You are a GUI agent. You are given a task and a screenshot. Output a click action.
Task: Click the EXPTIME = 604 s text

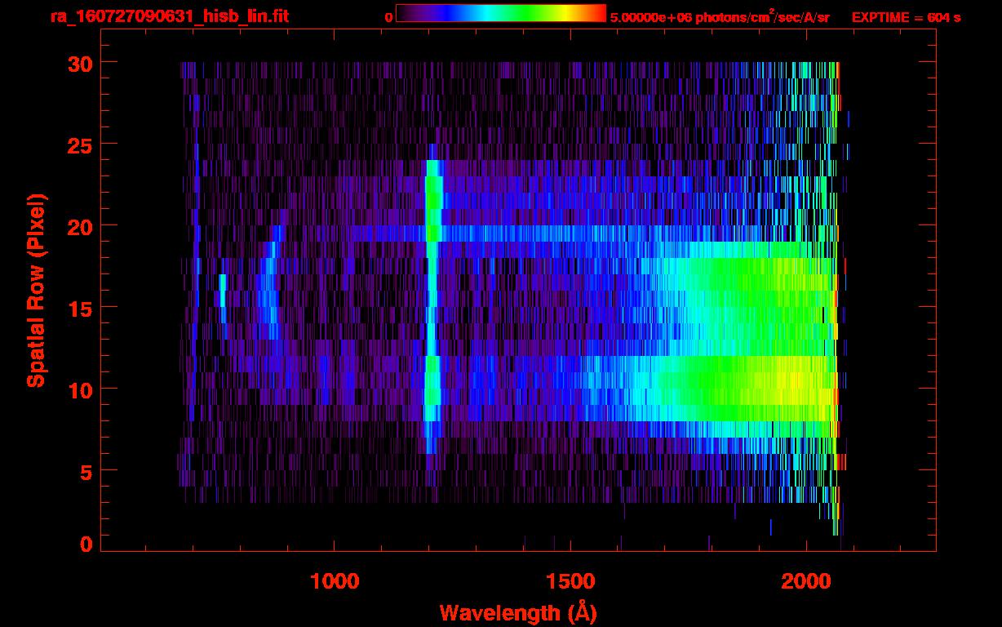(x=906, y=17)
